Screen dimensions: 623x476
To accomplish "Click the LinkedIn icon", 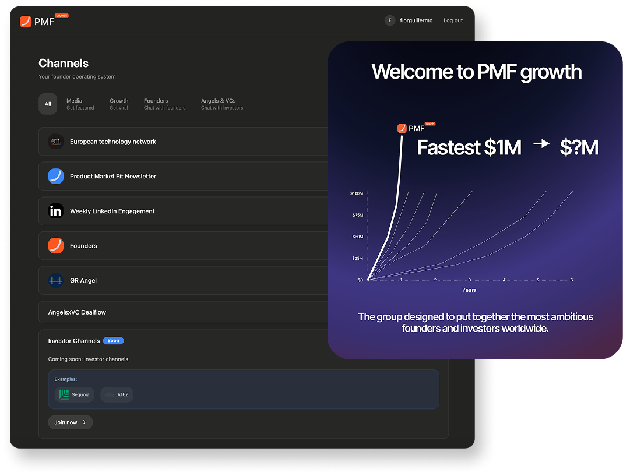I will (56, 211).
